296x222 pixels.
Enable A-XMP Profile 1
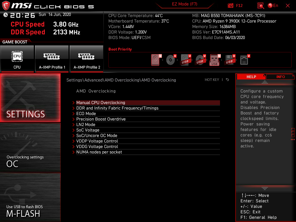click(52, 59)
